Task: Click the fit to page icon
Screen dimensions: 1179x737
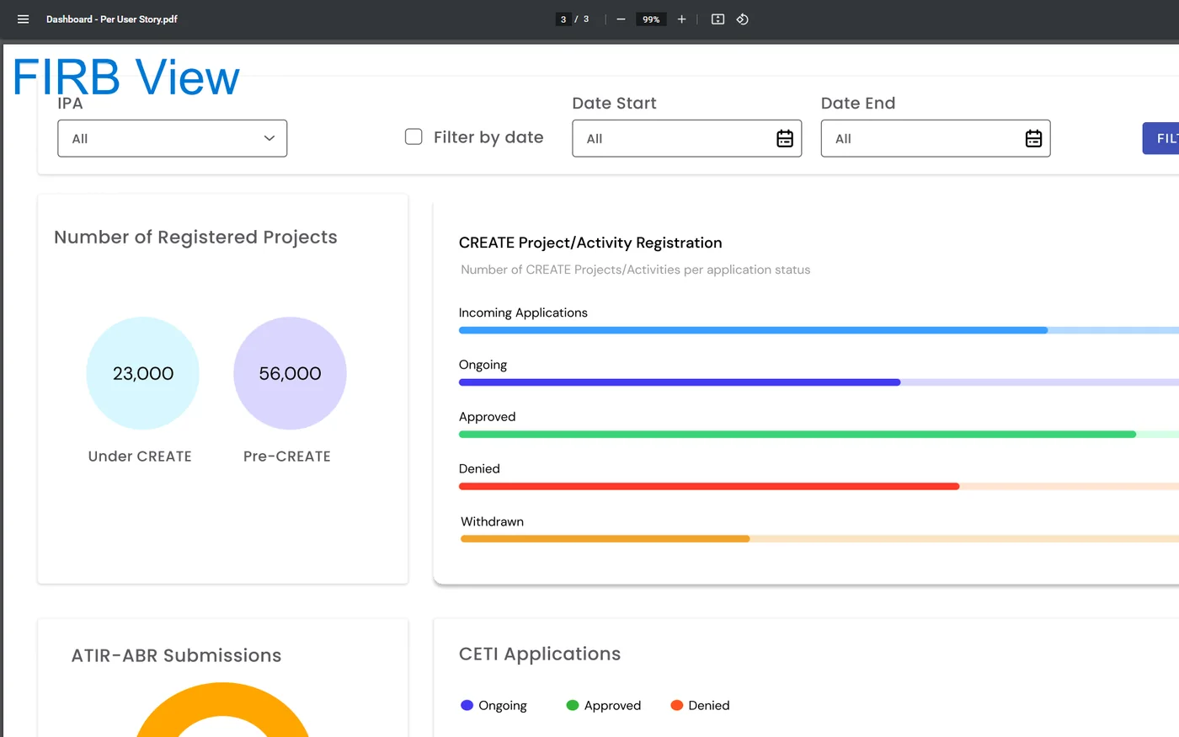Action: click(x=718, y=19)
